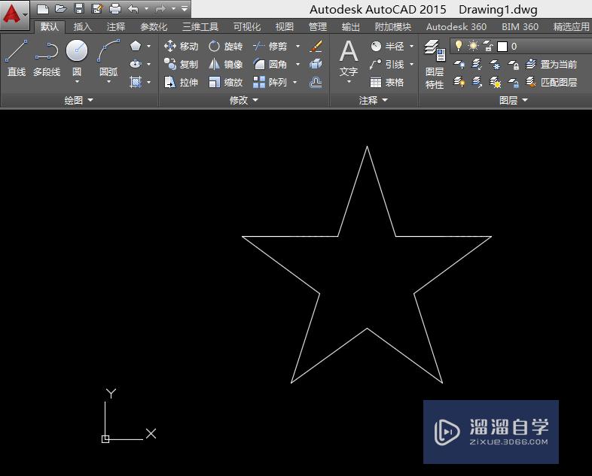
Task: Open the Autodesk 360 ribbon tab
Action: [456, 27]
